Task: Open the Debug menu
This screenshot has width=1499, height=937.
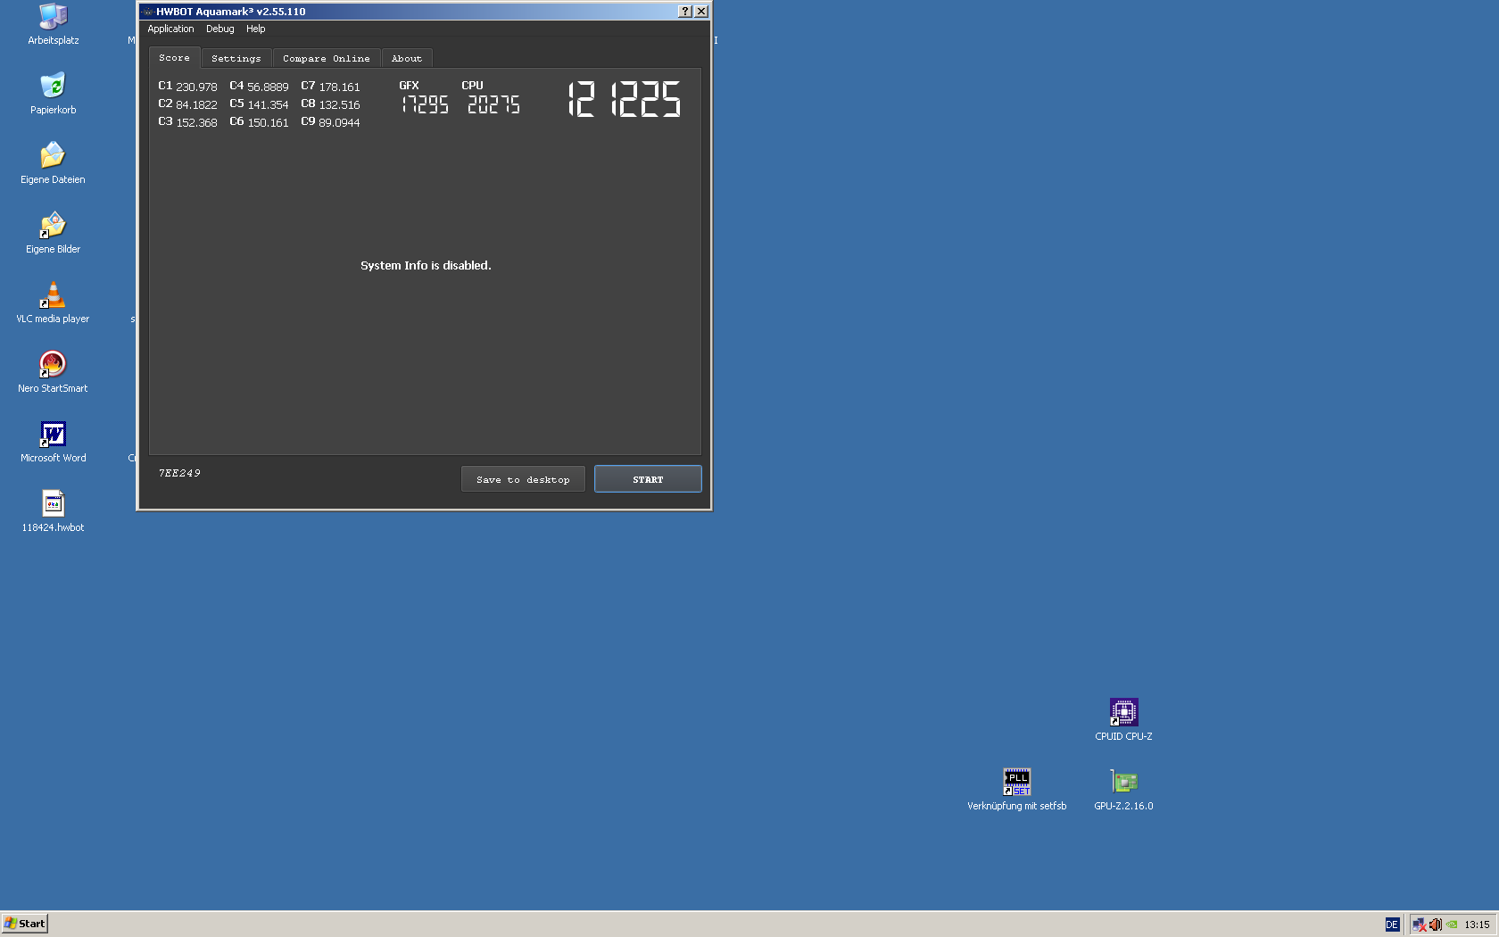Action: [x=219, y=29]
